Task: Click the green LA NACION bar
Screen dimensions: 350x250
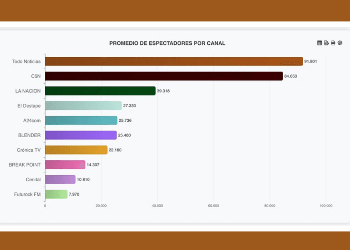Action: pos(100,91)
